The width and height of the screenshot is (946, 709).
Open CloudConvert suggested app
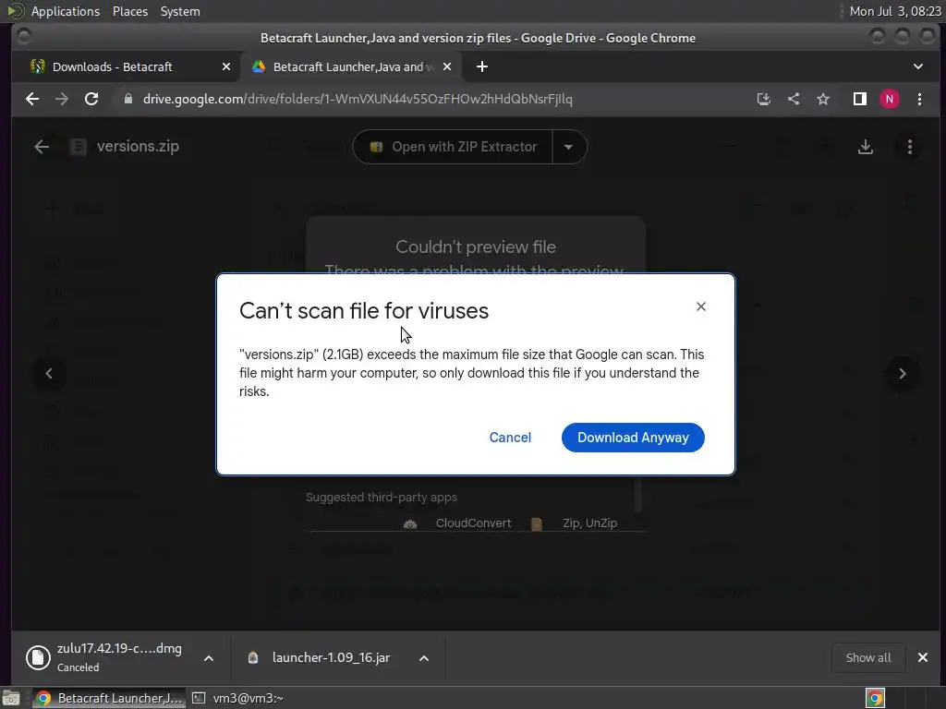point(457,523)
